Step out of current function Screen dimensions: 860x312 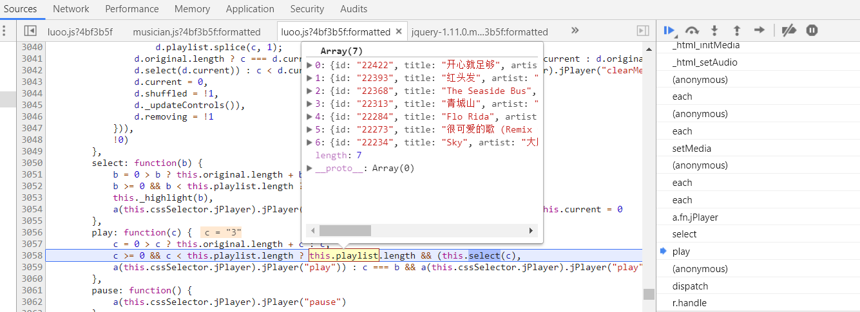736,30
